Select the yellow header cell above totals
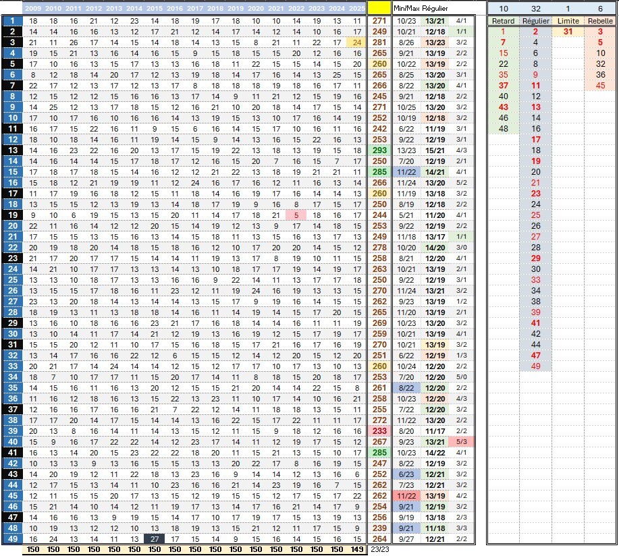This screenshot has height=556, width=619. [x=379, y=8]
